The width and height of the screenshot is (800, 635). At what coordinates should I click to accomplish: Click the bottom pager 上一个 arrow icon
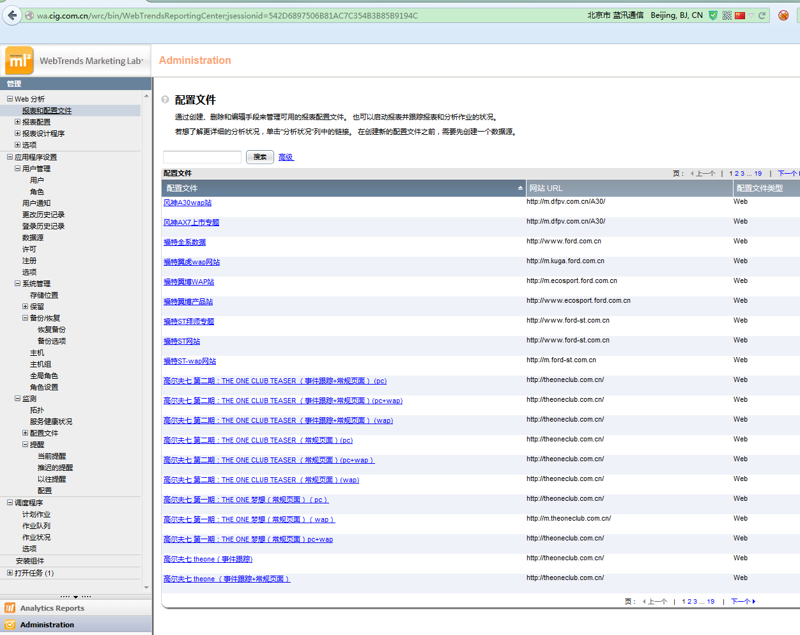tap(644, 602)
